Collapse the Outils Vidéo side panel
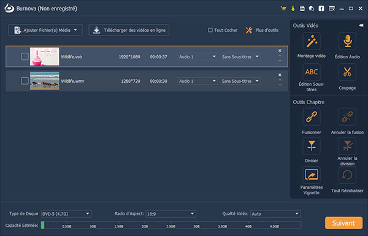368x236 pixels. 361,25
